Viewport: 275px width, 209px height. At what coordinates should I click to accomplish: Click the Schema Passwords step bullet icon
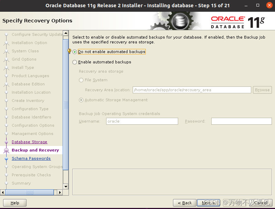pyautogui.click(x=6, y=158)
